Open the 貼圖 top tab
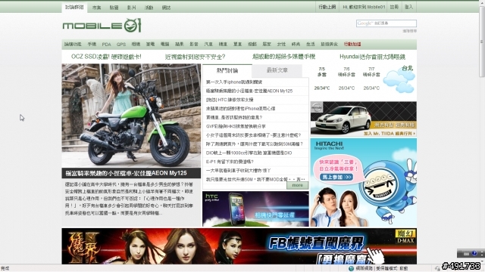 (114, 8)
